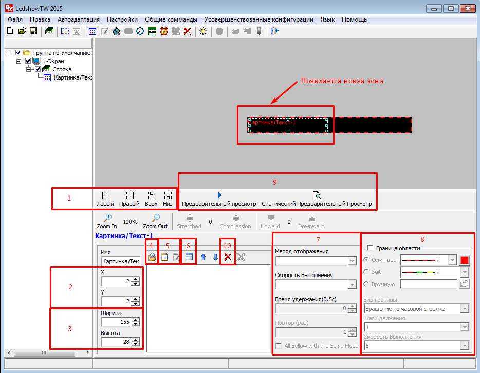Enable the Граница области checkbox
The width and height of the screenshot is (480, 373).
coord(371,248)
